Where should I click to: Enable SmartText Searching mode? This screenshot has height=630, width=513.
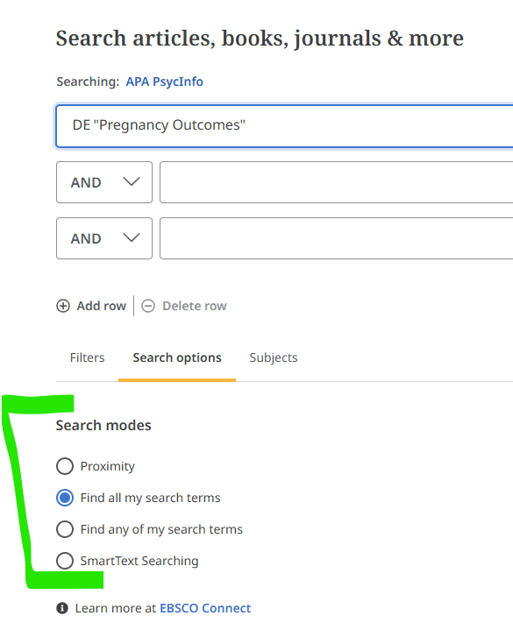click(65, 561)
